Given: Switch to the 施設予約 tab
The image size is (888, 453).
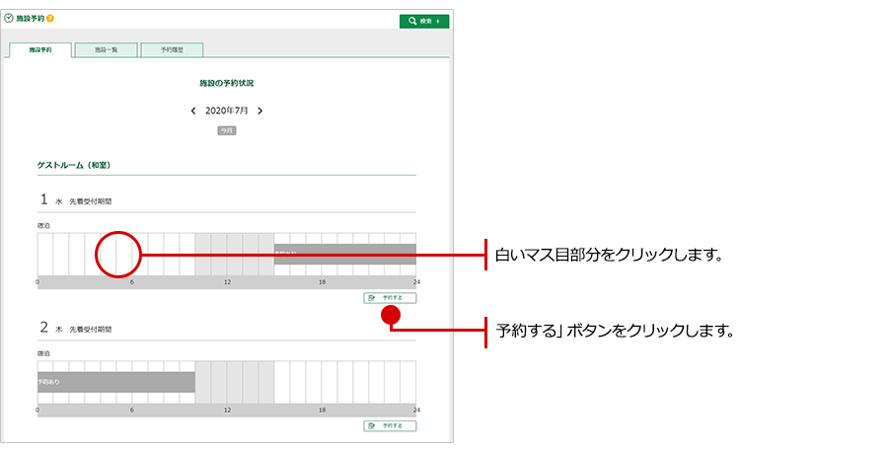Looking at the screenshot, I should (x=39, y=49).
